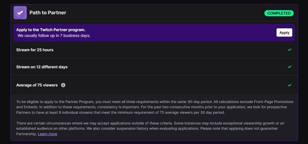Click the 'Apply to the Twitch Partner program.' banner text
Viewport: 308px width, 144px height.
pos(51,30)
